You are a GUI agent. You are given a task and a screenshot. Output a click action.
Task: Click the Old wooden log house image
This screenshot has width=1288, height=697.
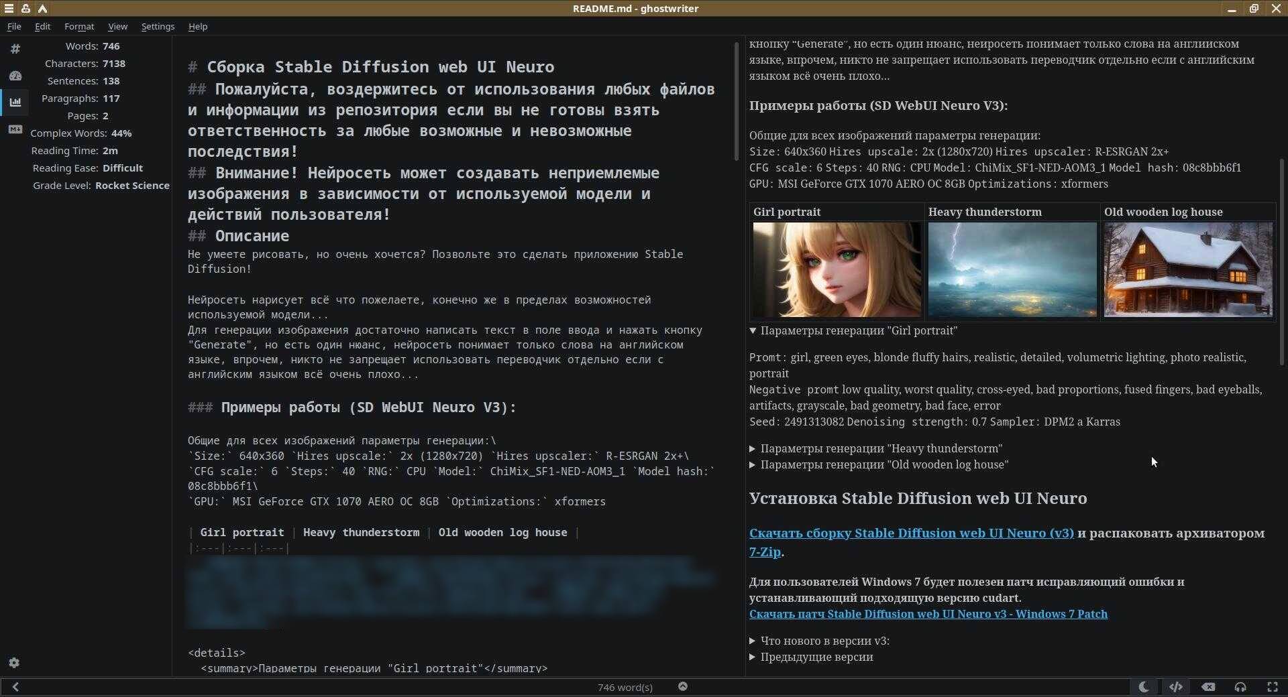pos(1188,269)
